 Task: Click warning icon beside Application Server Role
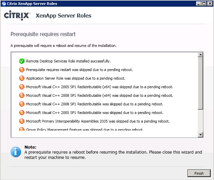[22, 78]
